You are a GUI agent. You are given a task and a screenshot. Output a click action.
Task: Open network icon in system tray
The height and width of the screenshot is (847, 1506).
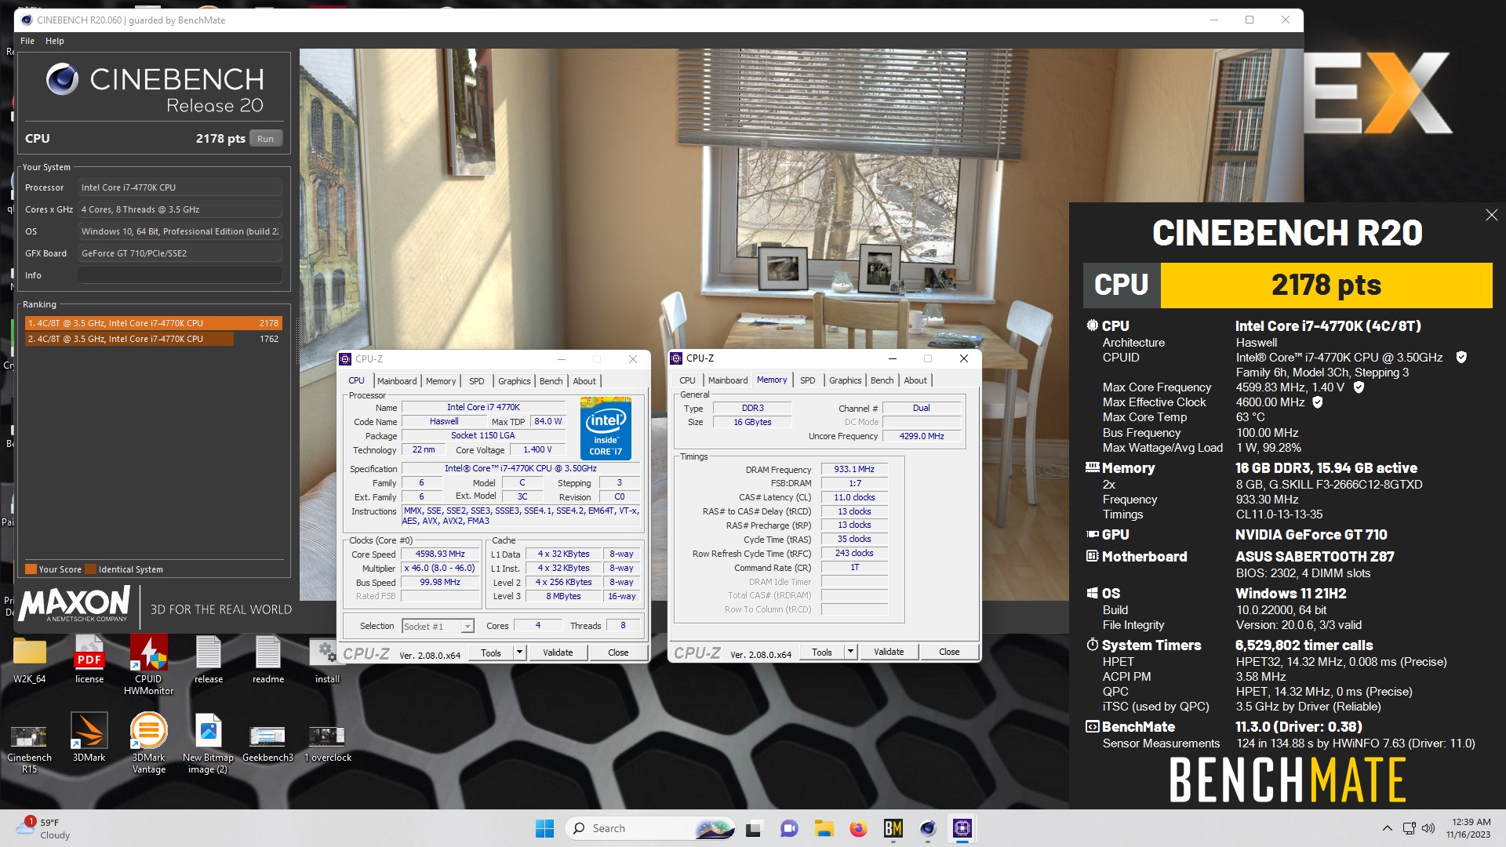(1409, 828)
